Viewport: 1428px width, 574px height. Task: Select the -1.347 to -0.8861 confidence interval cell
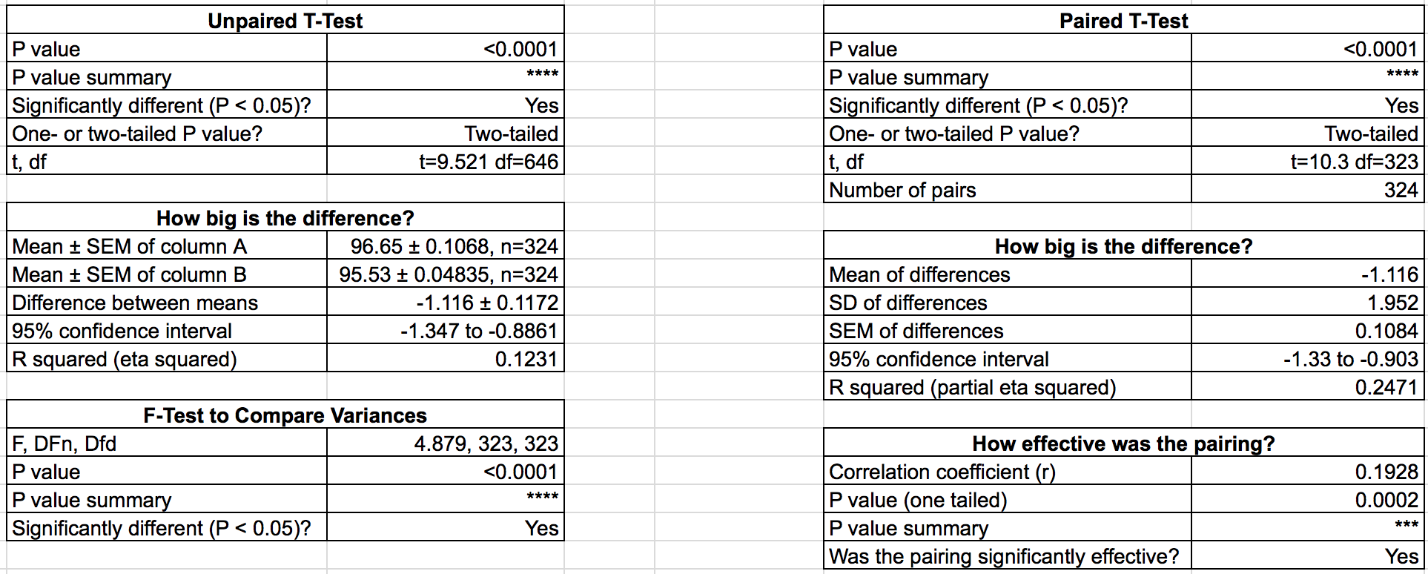[x=479, y=331]
